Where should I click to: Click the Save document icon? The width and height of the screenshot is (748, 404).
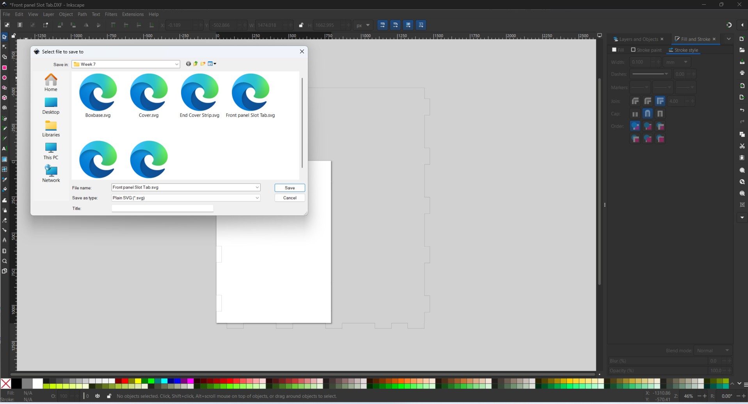click(x=742, y=62)
